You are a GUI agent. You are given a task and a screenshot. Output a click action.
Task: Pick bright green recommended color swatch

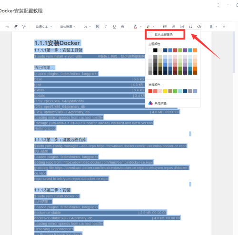pyautogui.click(x=175, y=91)
